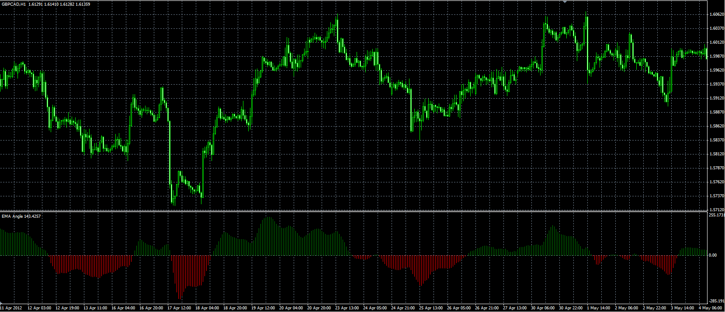725x312 pixels.
Task: Click the 1.60120 price axis label
Action: (717, 42)
